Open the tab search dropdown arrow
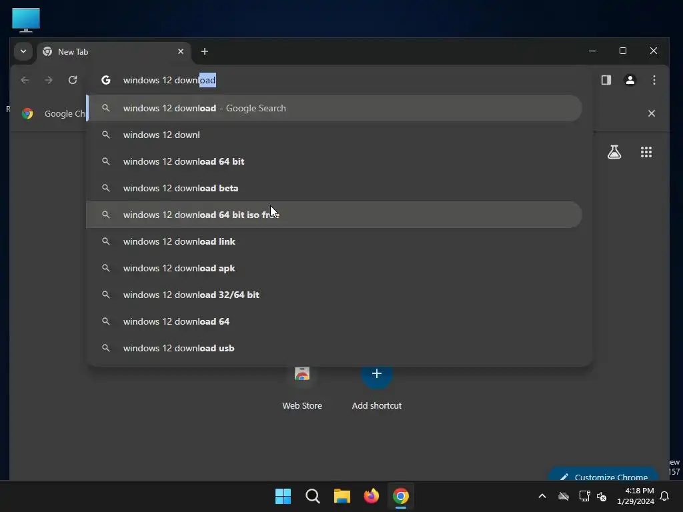This screenshot has width=683, height=512. (23, 51)
